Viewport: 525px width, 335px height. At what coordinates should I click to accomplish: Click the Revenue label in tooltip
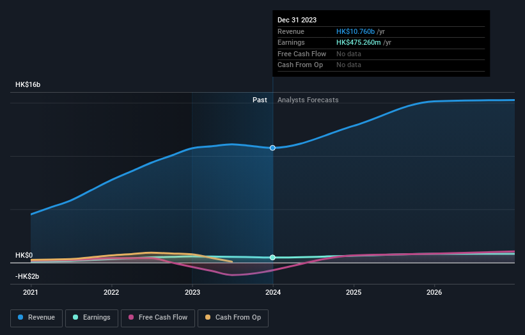[x=290, y=31]
